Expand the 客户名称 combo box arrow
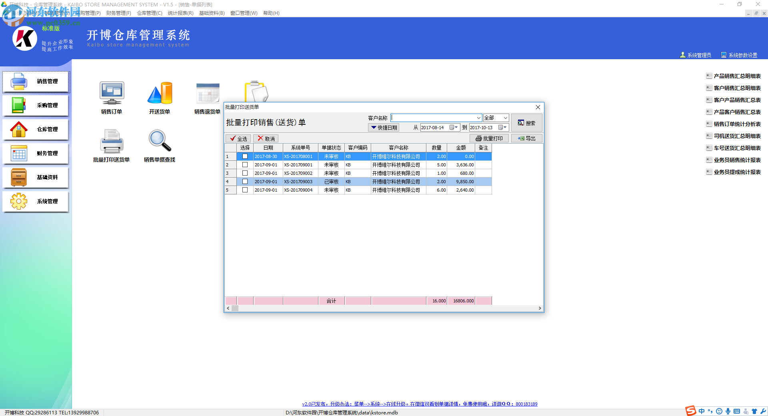Viewport: 768px width, 416px height. [x=478, y=118]
